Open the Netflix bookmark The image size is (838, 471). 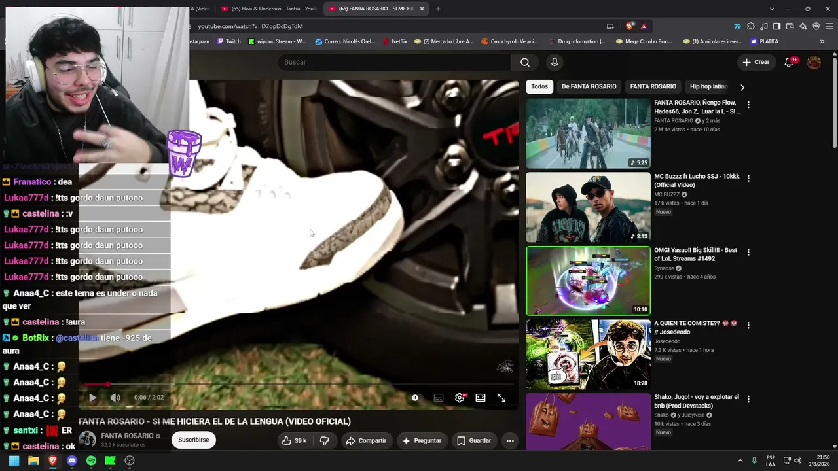click(395, 41)
